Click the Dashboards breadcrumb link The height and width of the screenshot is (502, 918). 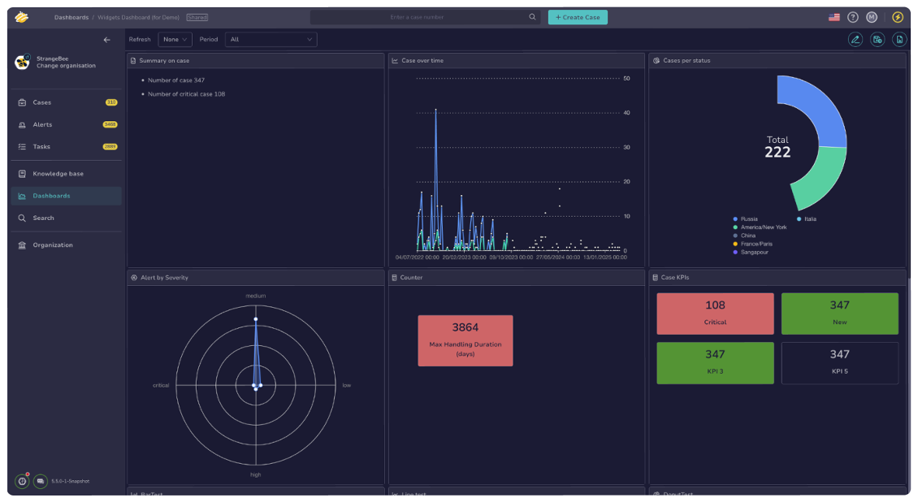coord(71,18)
